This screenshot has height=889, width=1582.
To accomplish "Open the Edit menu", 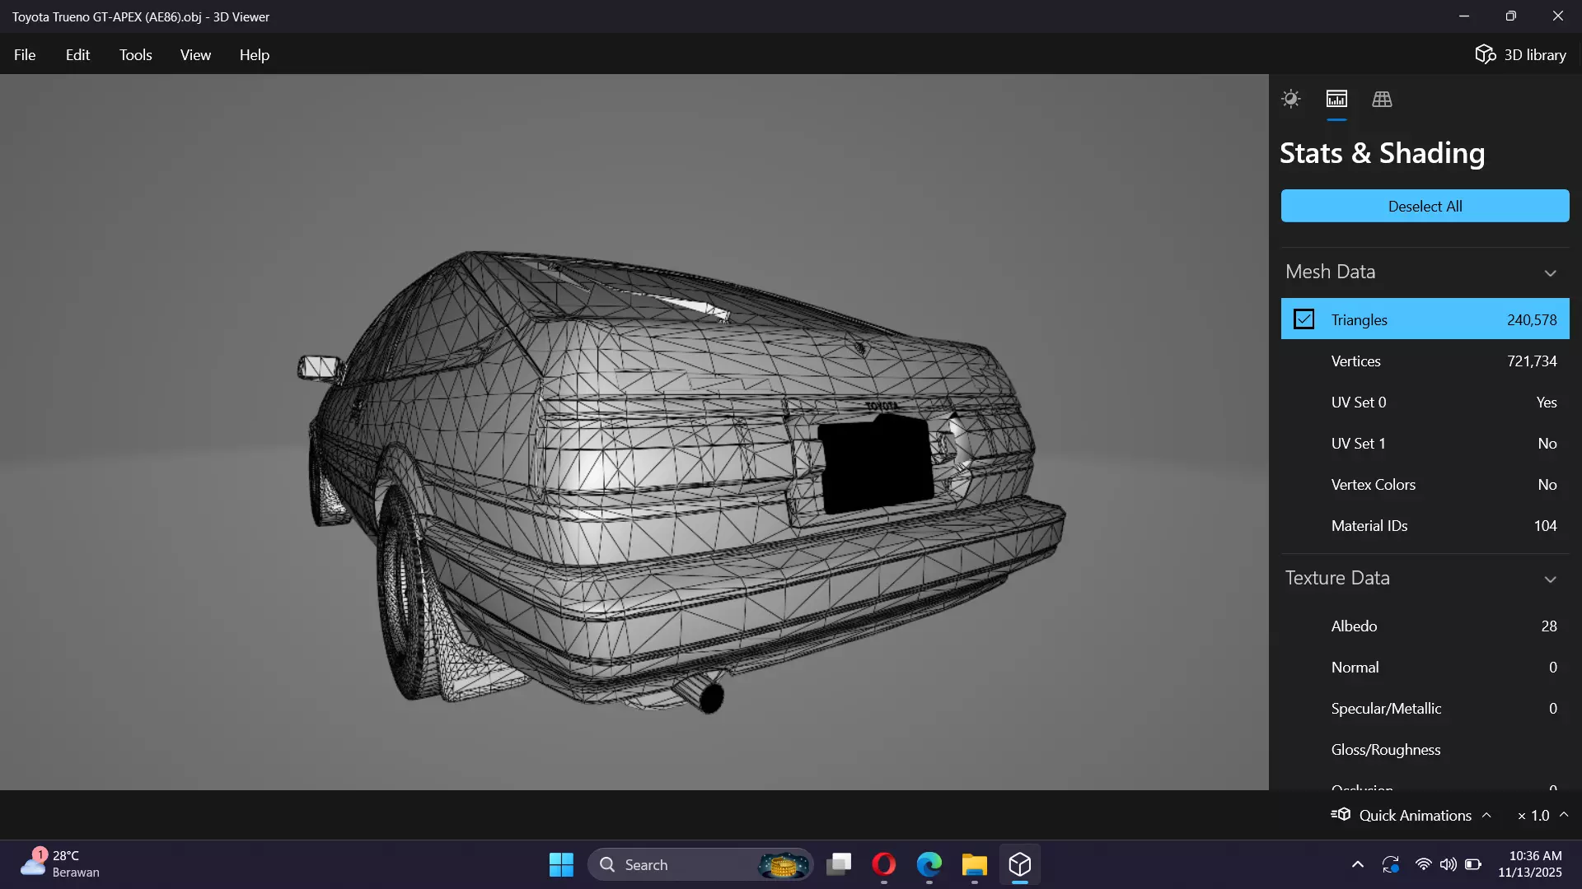I will click(x=77, y=54).
